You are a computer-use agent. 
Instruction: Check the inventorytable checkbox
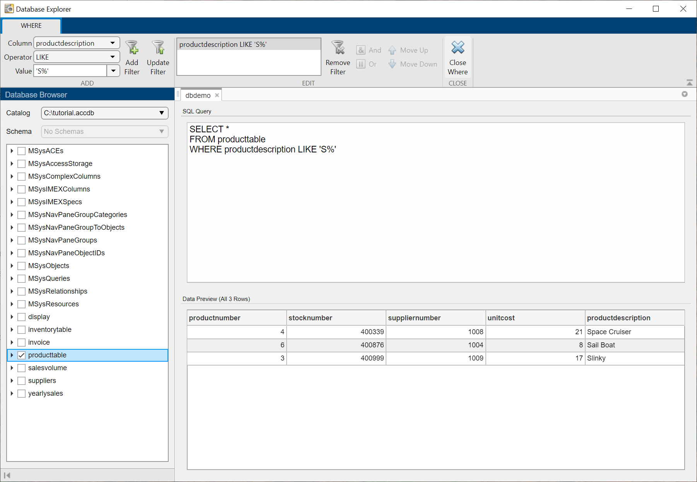[22, 330]
